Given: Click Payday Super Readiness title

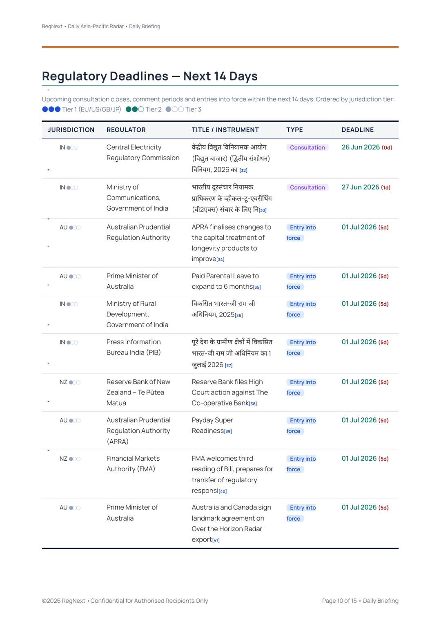Looking at the screenshot, I should [x=212, y=426].
